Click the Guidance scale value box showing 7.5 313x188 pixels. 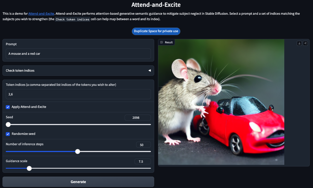[x=142, y=162]
